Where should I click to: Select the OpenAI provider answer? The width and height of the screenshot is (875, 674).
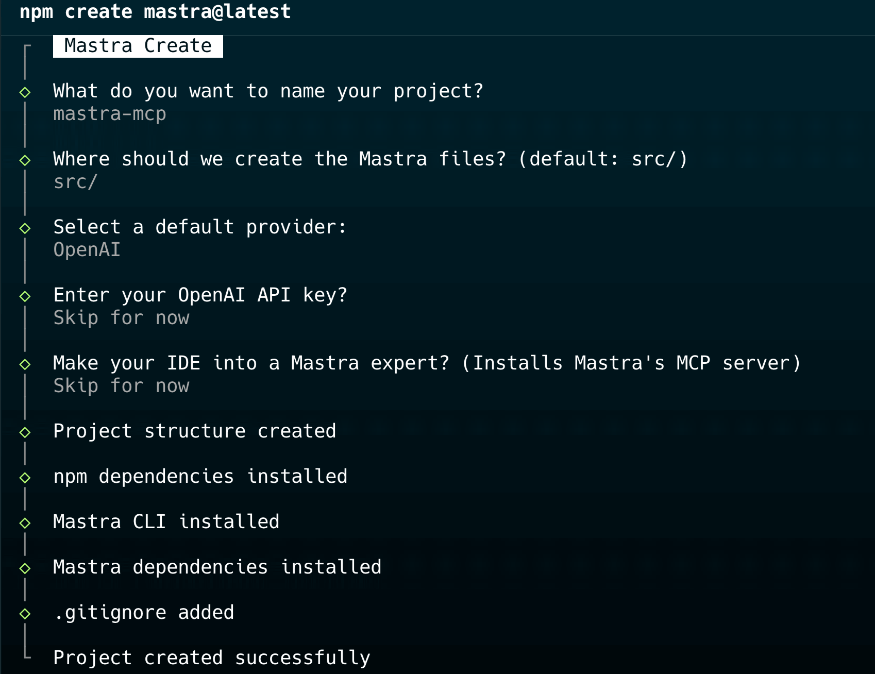(x=87, y=250)
